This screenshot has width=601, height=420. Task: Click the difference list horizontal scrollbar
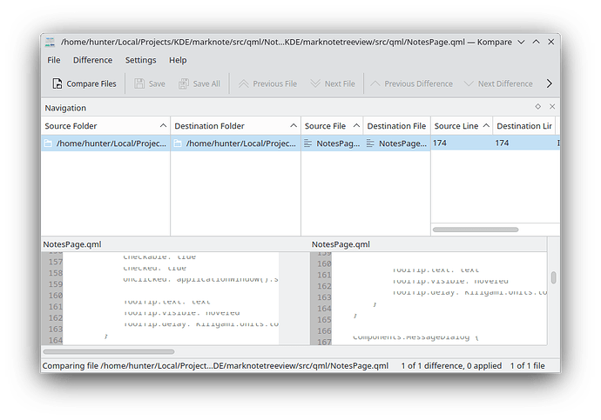[476, 230]
